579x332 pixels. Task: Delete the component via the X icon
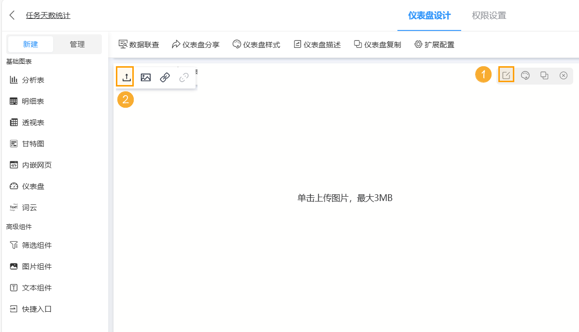[563, 75]
